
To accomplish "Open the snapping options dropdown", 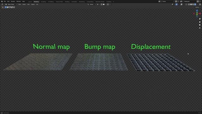I will click(104, 4).
